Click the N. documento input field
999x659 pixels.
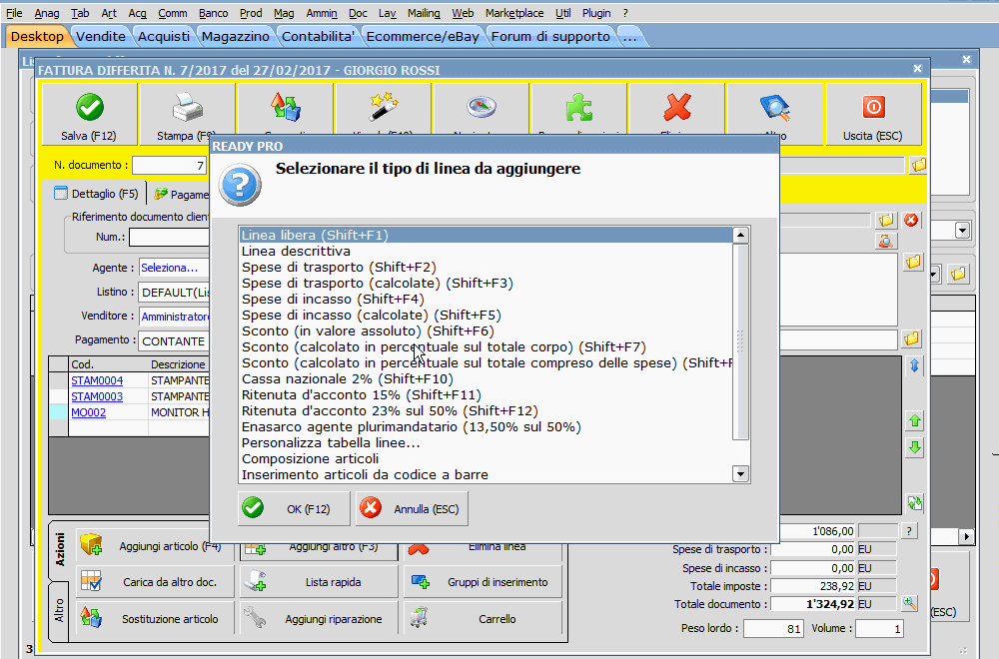coord(170,166)
